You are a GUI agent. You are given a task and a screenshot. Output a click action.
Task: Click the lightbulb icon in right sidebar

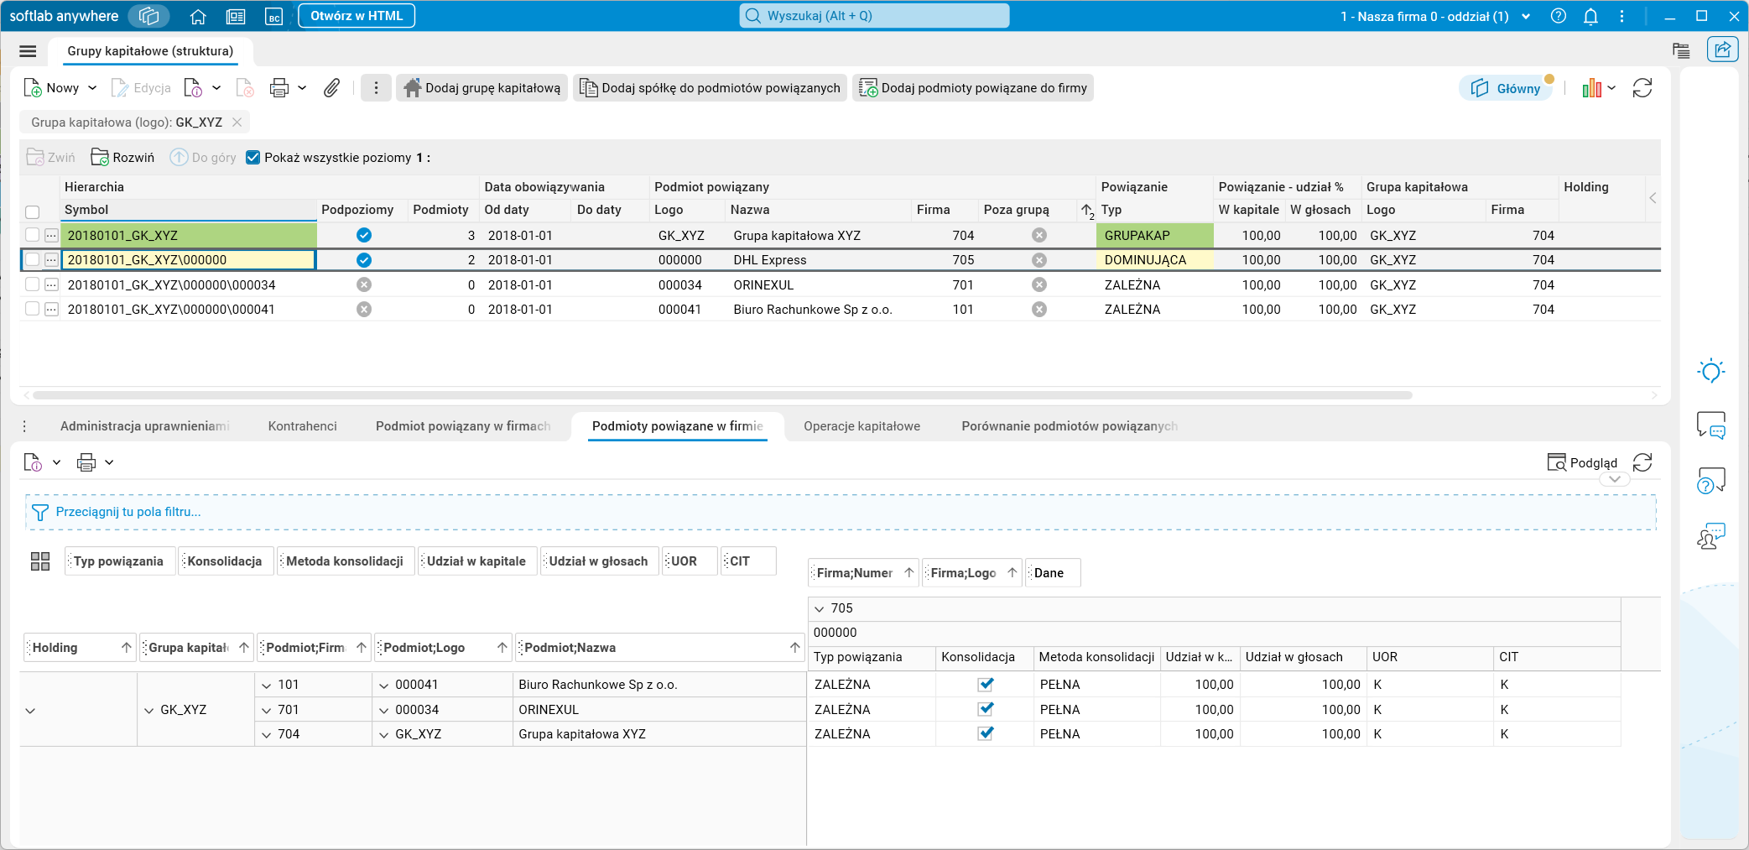pyautogui.click(x=1710, y=371)
